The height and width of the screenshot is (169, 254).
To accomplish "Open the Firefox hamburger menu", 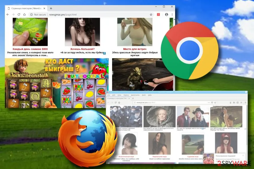I will click(x=245, y=102).
